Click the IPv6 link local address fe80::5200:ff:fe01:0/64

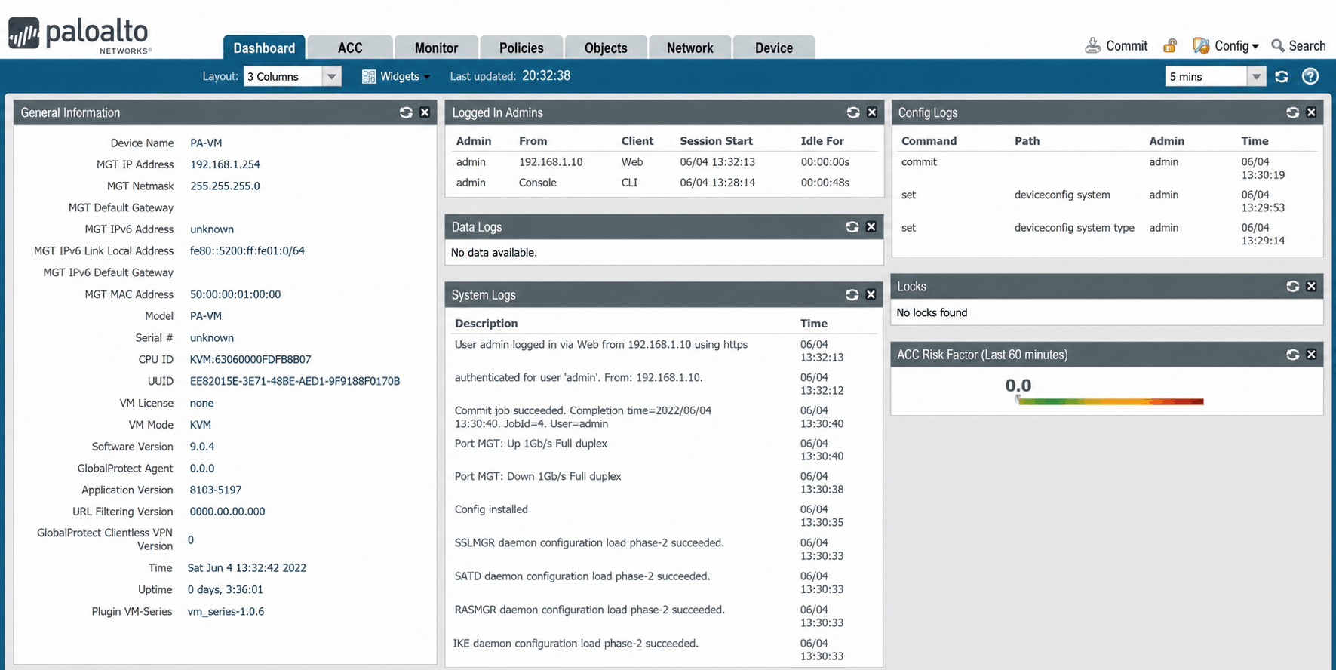[x=247, y=251]
